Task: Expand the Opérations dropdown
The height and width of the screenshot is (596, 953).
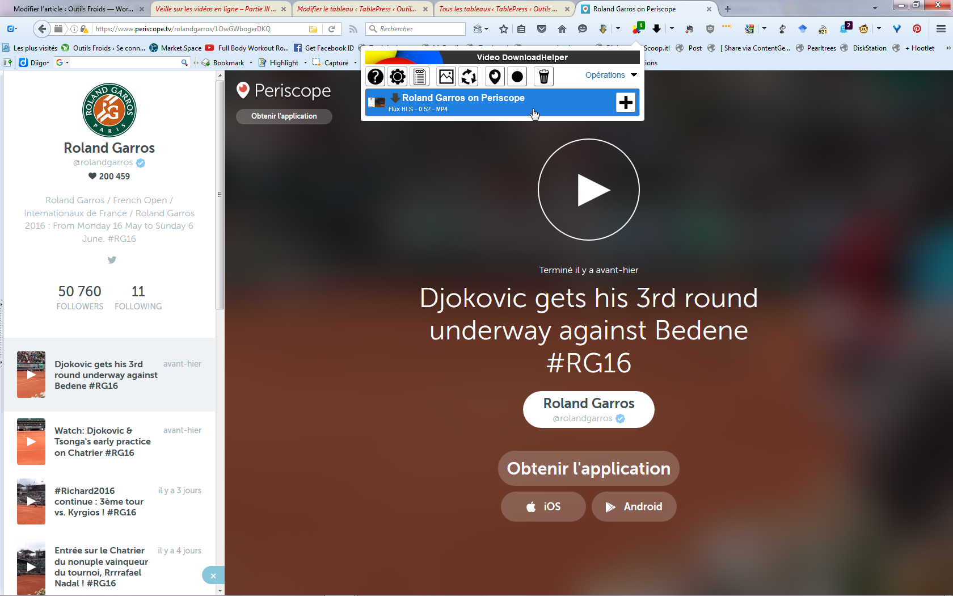Action: click(x=611, y=75)
